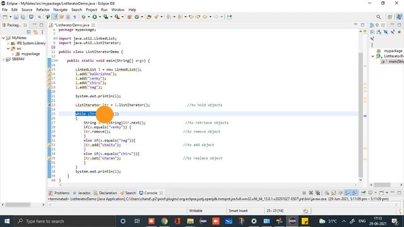Toggle Hide Non-Public Members green dot
Screen dimensions: 404x227
point(399,32)
